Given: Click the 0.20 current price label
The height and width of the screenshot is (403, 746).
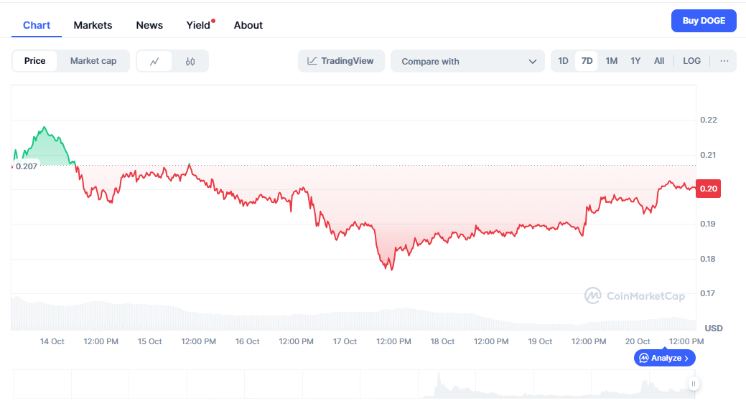Looking at the screenshot, I should (x=707, y=189).
